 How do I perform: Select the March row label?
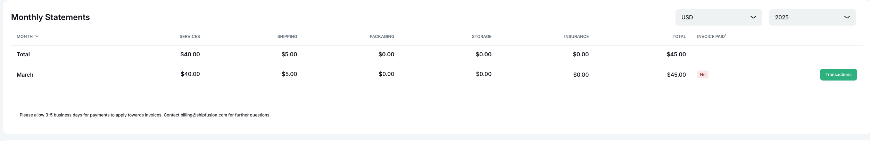click(x=25, y=75)
